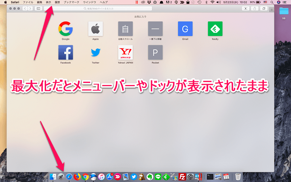This screenshot has height=182, width=291.
Task: Click toolbar button left of Share
Action: 246,8
